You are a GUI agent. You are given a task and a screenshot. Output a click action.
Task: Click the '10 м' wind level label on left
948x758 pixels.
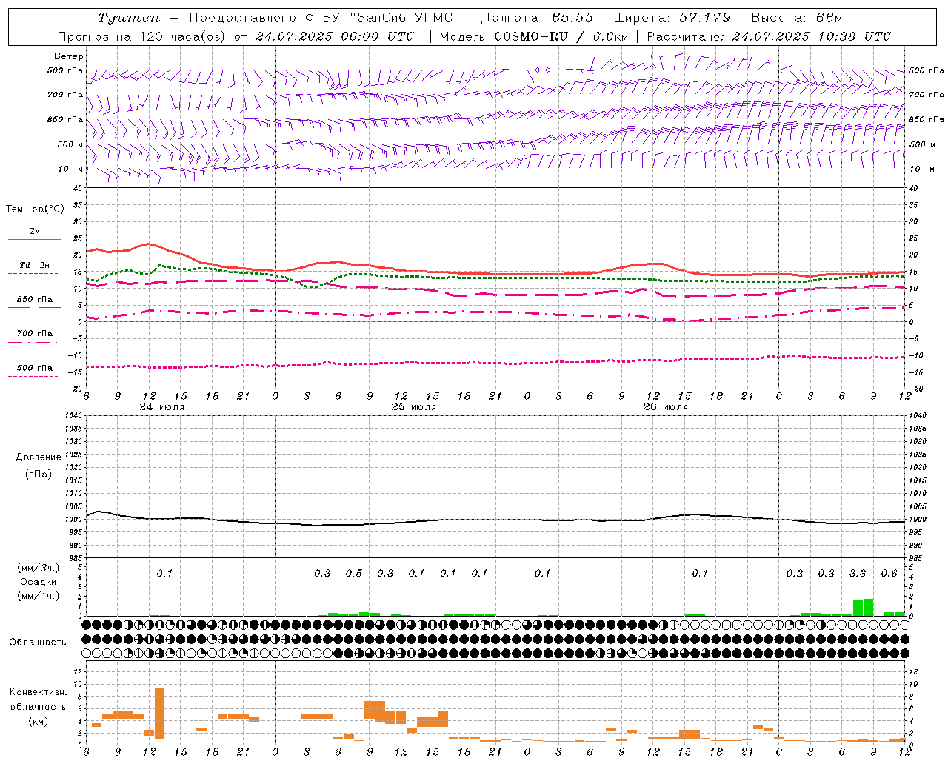pos(72,169)
